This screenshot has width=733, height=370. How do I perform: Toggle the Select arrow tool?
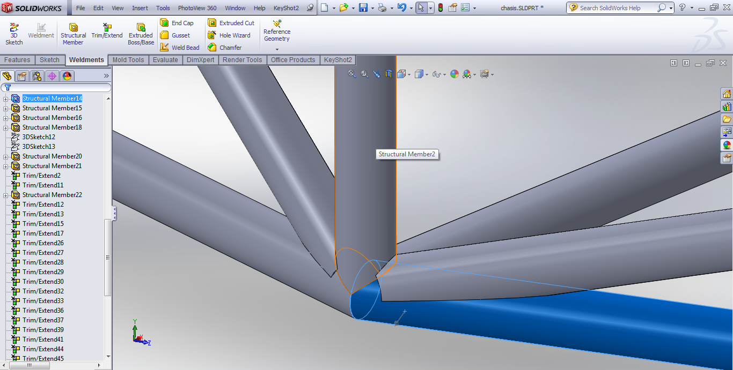click(422, 8)
